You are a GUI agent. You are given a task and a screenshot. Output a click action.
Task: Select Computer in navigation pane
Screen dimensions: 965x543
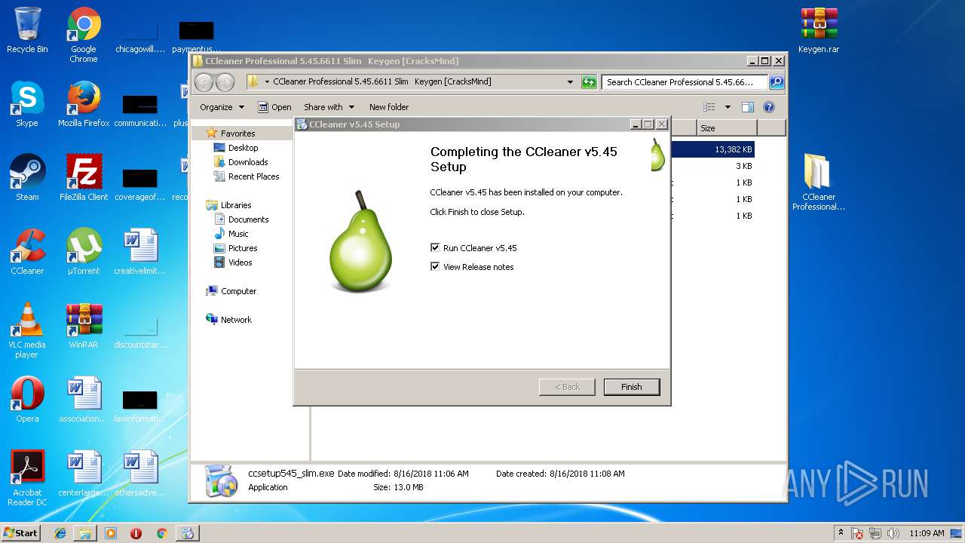pyautogui.click(x=238, y=291)
